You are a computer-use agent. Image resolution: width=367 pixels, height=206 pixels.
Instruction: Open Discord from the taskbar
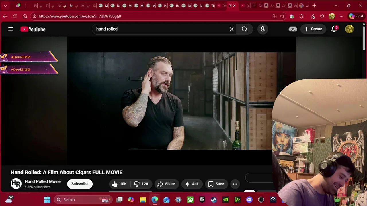[x=249, y=200]
